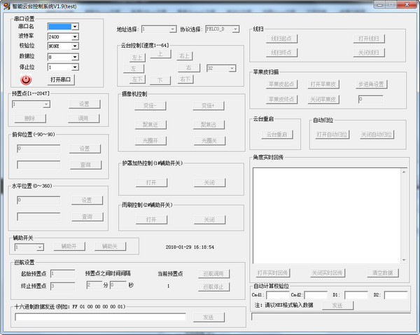Image resolution: width=420 pixels, height=335 pixels.
Task: Open the 串口名 serial port dropdown
Action: pyautogui.click(x=75, y=27)
